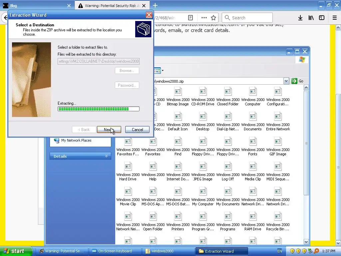Select Windows 2000 Entire Network file
Screen dimensions: 341x256
click(278, 121)
